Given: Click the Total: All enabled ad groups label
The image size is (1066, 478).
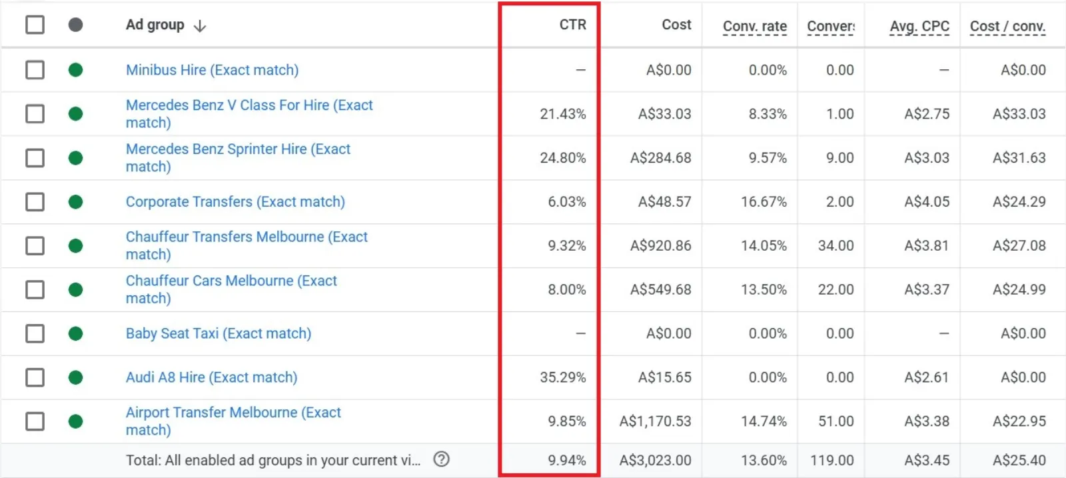Looking at the screenshot, I should click(x=273, y=460).
